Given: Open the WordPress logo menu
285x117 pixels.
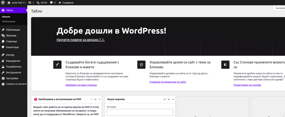Looking at the screenshot, I should pos(3,3).
